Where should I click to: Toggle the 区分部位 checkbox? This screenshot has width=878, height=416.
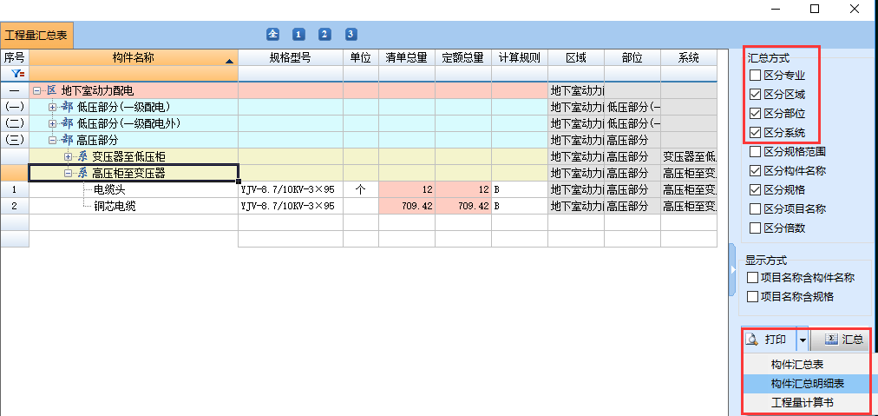tap(755, 113)
